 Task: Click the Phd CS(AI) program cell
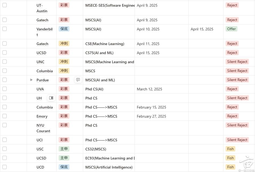94,89
